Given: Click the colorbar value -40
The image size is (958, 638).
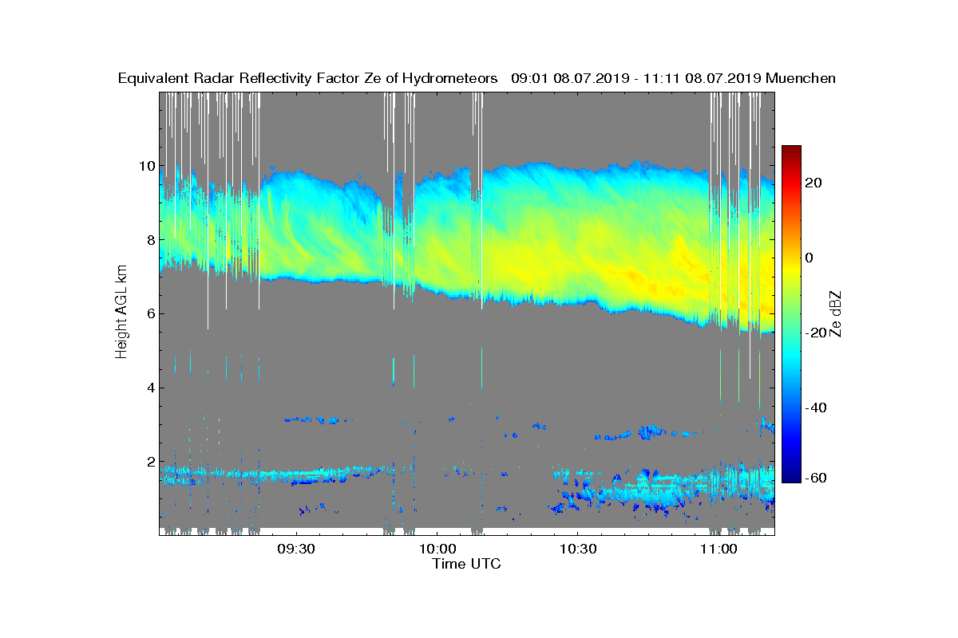Looking at the screenshot, I should [817, 408].
